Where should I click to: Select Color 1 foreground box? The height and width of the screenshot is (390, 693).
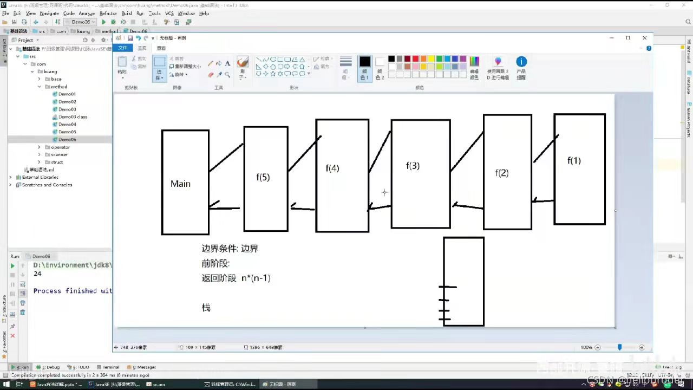coord(365,68)
